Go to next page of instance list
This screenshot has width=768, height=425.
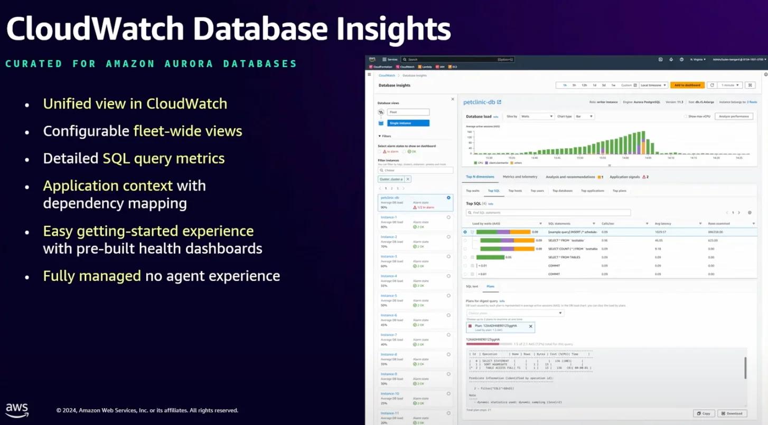pyautogui.click(x=404, y=188)
